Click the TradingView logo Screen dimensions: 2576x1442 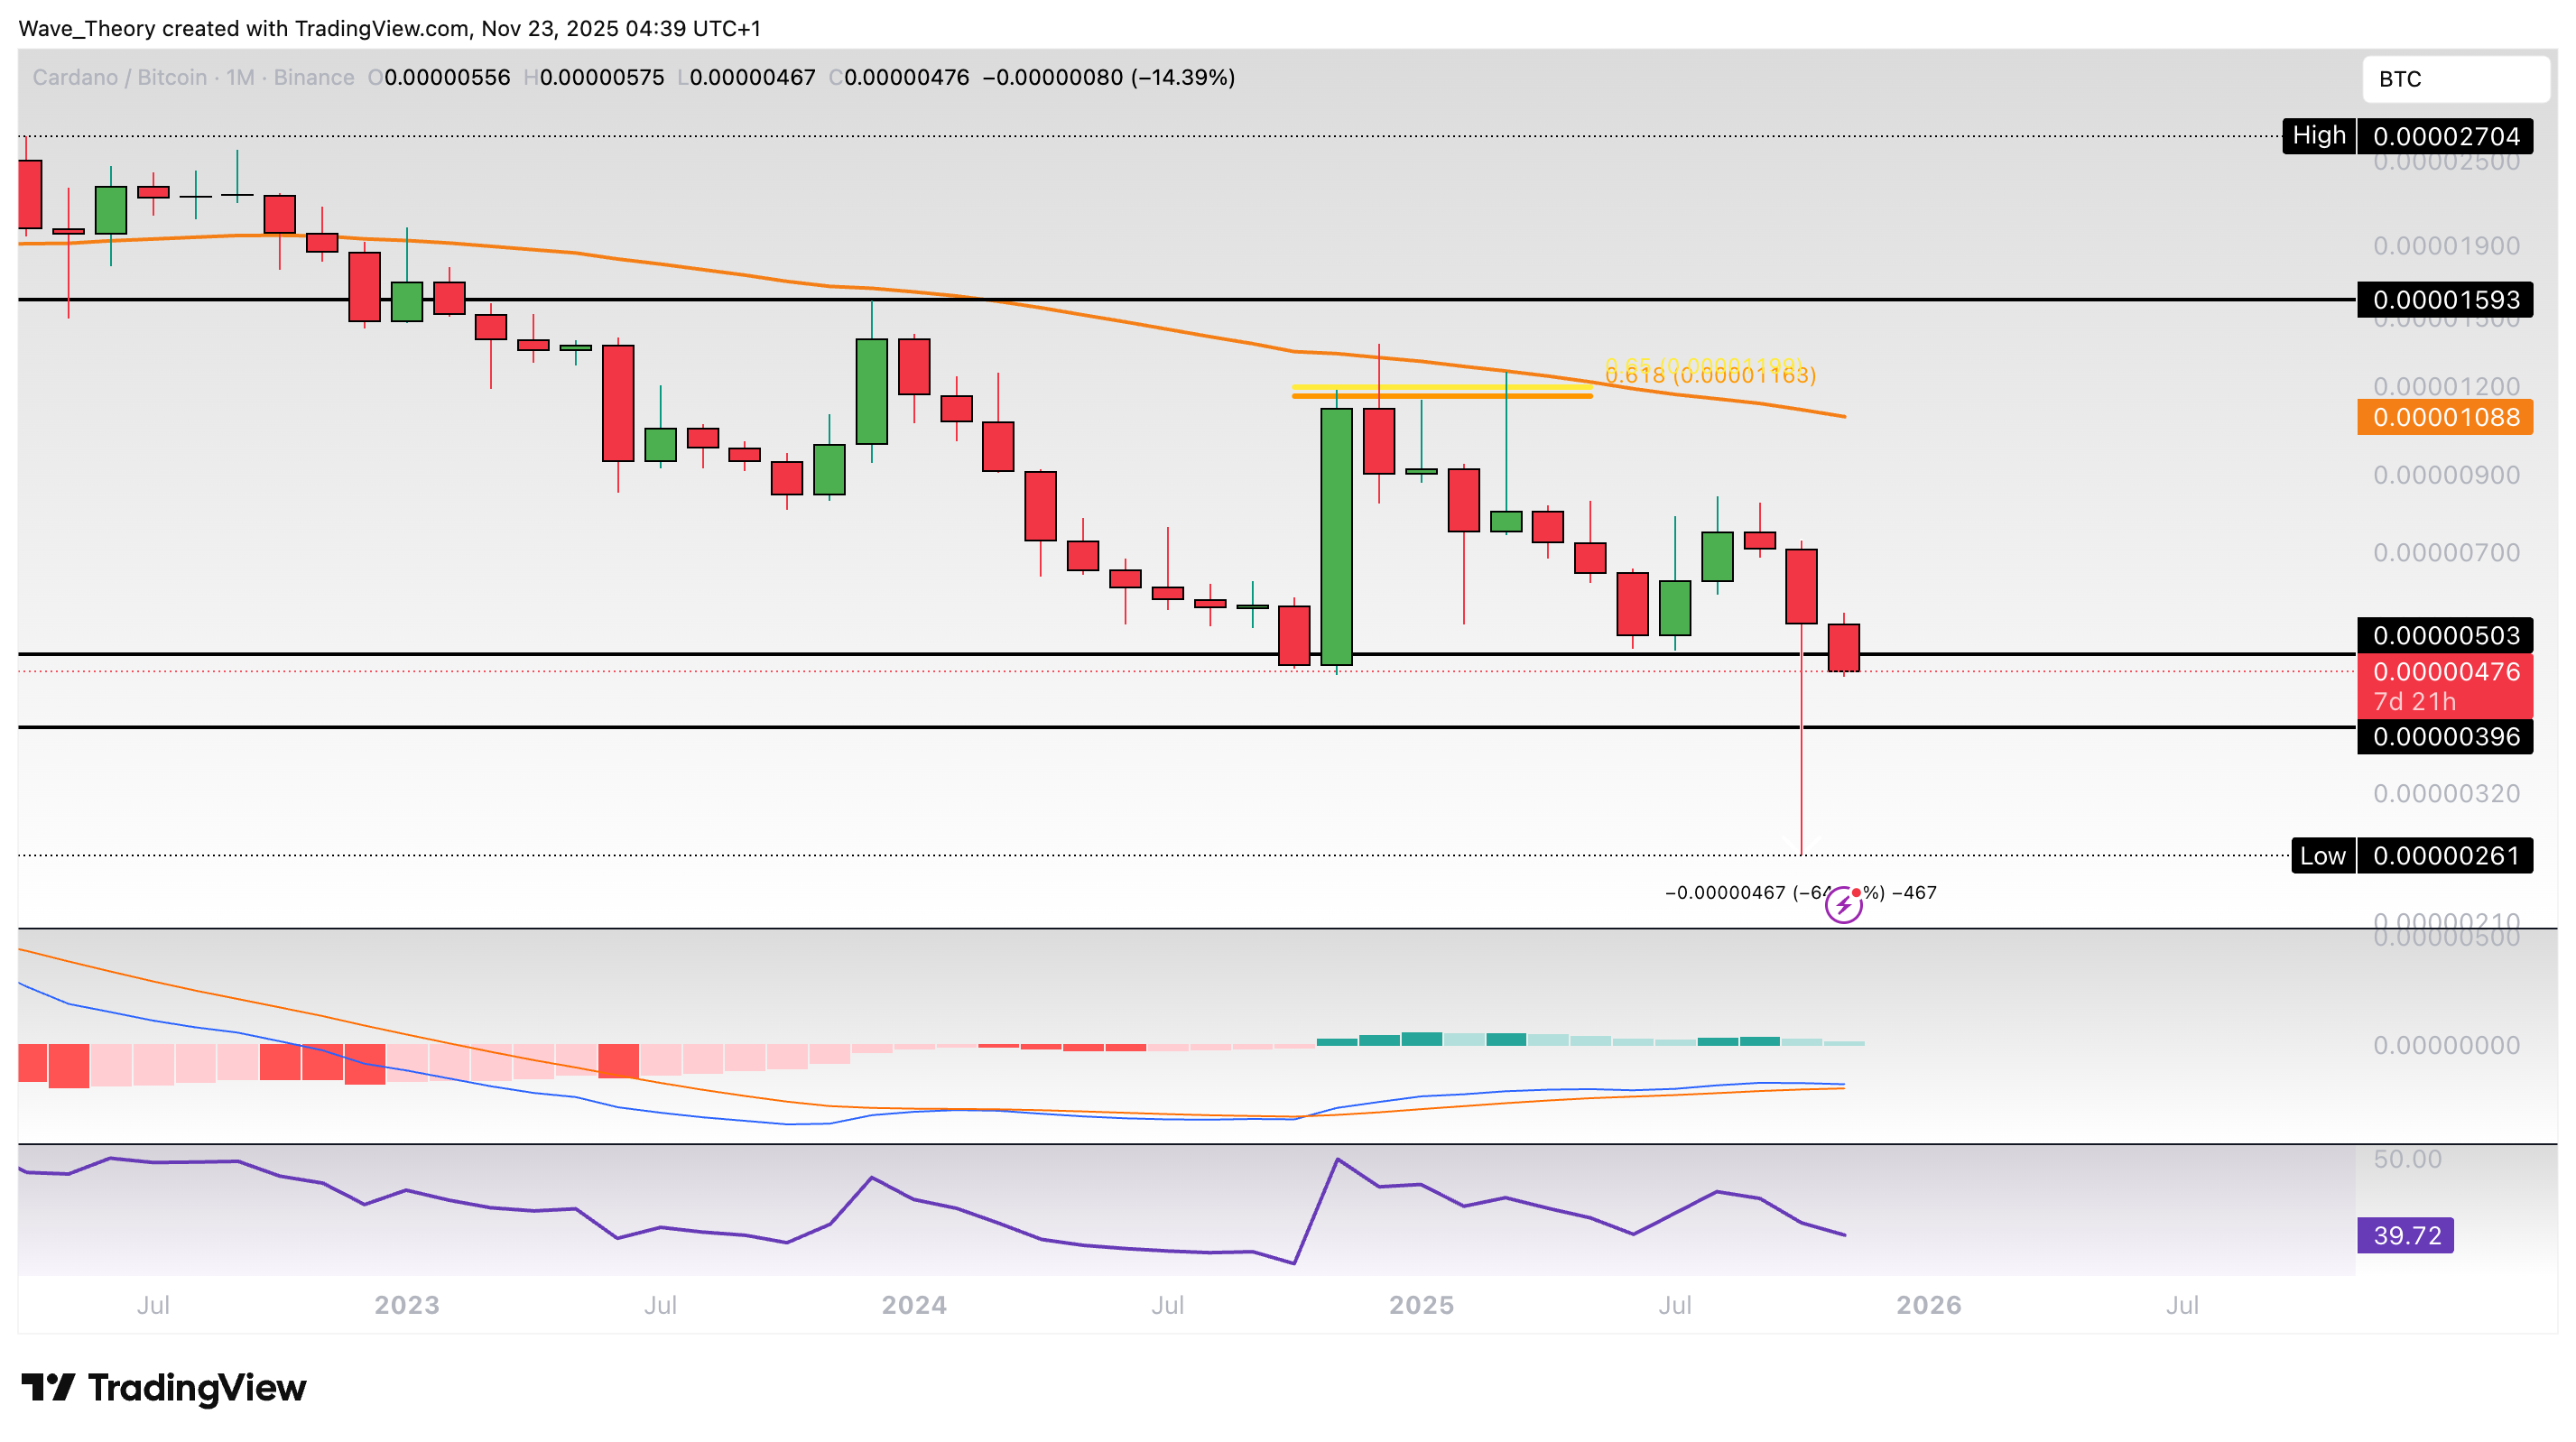(164, 1388)
